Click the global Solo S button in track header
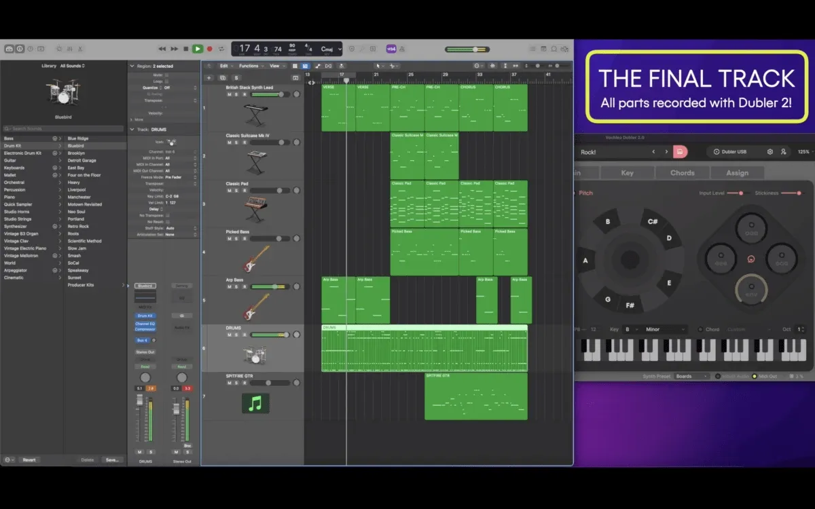The image size is (815, 509). [236, 78]
